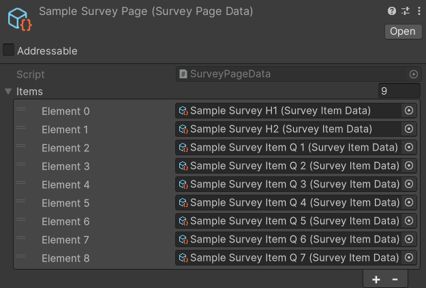Click the Items array size field
The height and width of the screenshot is (288, 426).
[399, 91]
